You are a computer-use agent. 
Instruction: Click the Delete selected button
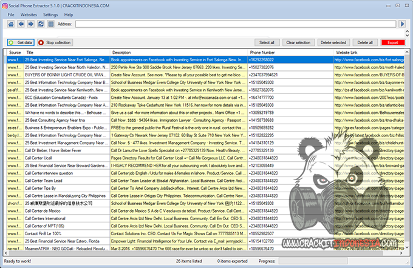click(x=333, y=43)
